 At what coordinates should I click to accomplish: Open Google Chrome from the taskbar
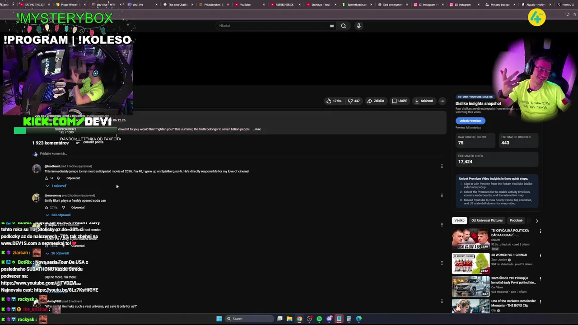[x=299, y=319]
